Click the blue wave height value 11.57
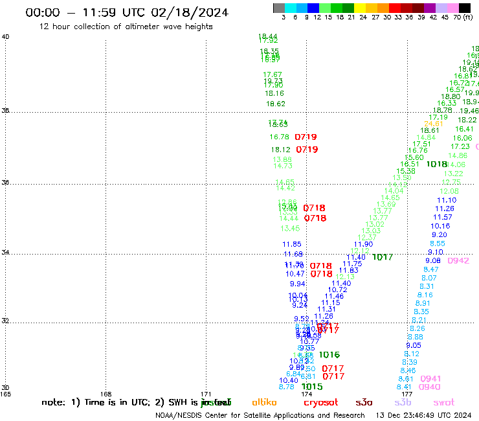Viewport: 479px width, 421px height. coord(443,217)
